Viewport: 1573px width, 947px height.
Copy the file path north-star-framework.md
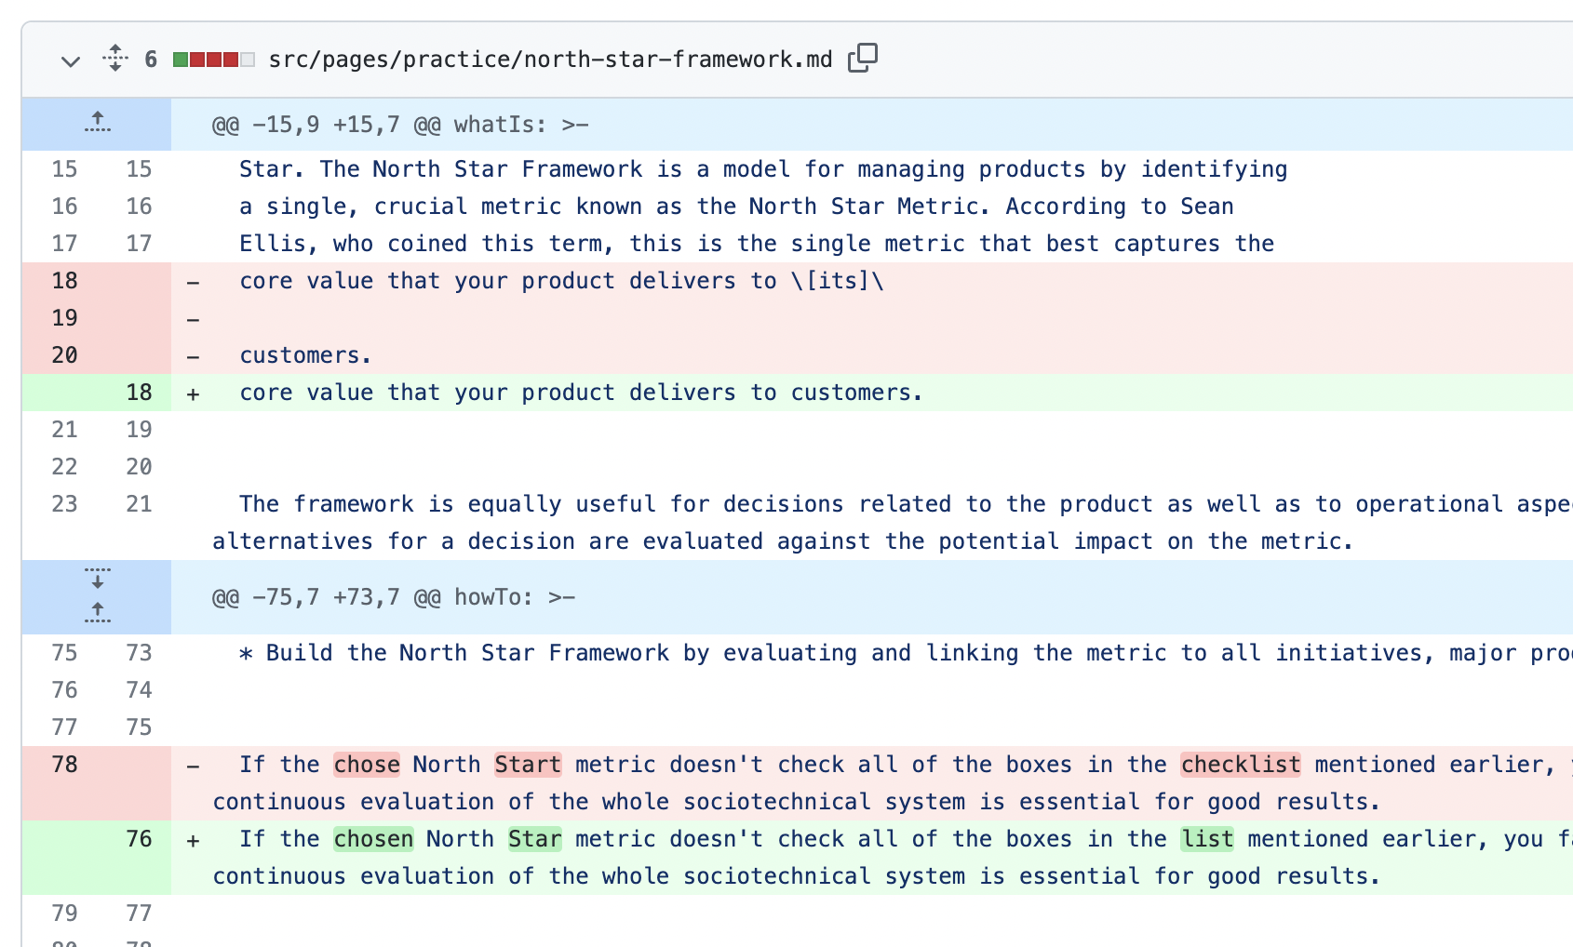point(864,58)
